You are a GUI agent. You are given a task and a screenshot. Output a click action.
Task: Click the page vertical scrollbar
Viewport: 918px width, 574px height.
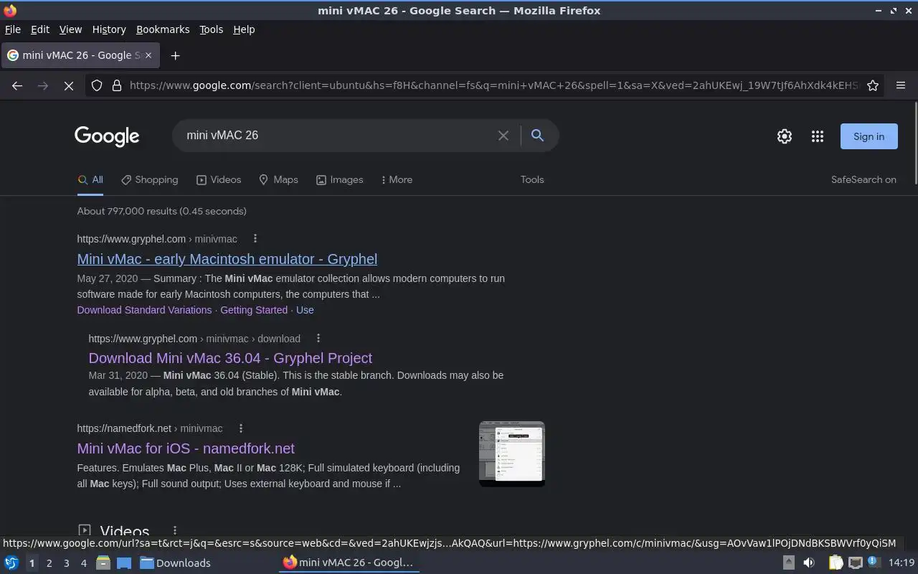point(915,143)
